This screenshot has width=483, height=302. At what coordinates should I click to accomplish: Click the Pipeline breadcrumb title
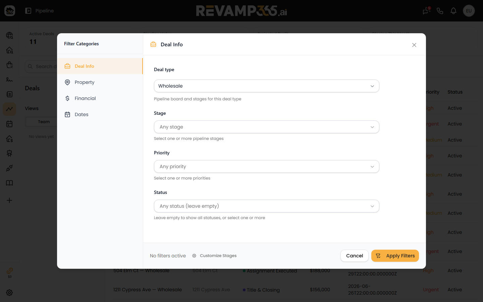45,11
